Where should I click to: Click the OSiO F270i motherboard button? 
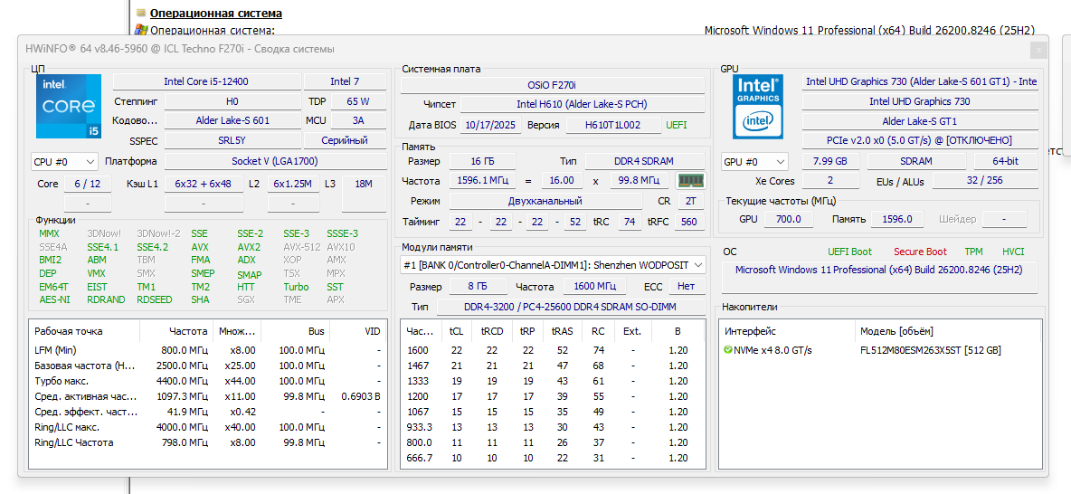(552, 85)
